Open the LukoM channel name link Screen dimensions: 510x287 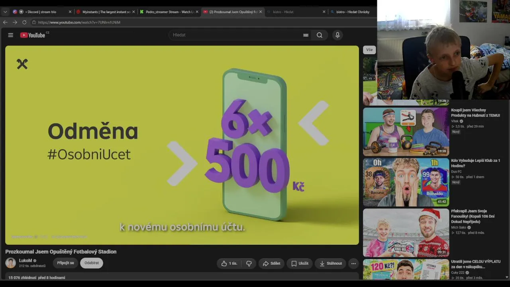(25, 261)
